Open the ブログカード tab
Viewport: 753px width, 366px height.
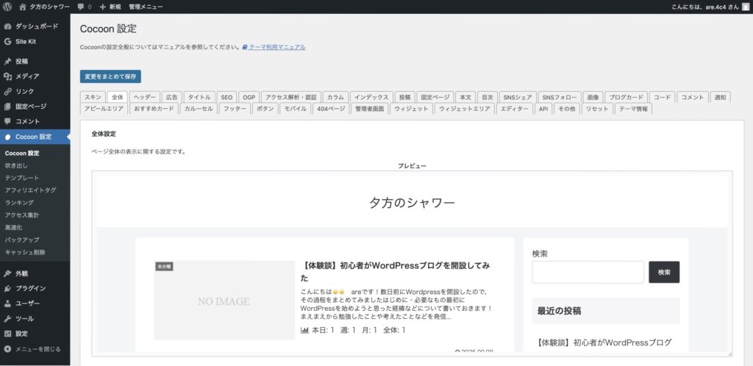point(627,97)
